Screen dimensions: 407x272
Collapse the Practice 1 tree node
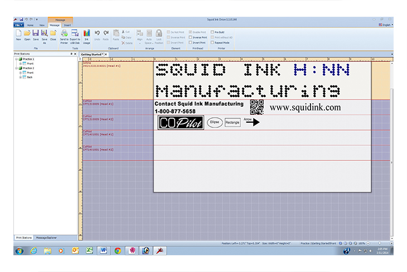click(x=16, y=59)
